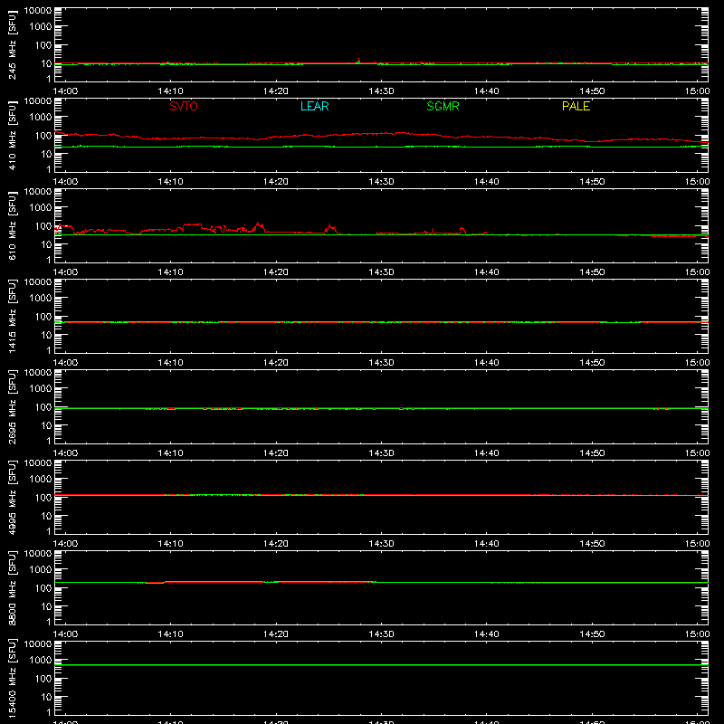Click the 10 tick label on 8800 MHz axis
The width and height of the screenshot is (724, 724).
46,606
